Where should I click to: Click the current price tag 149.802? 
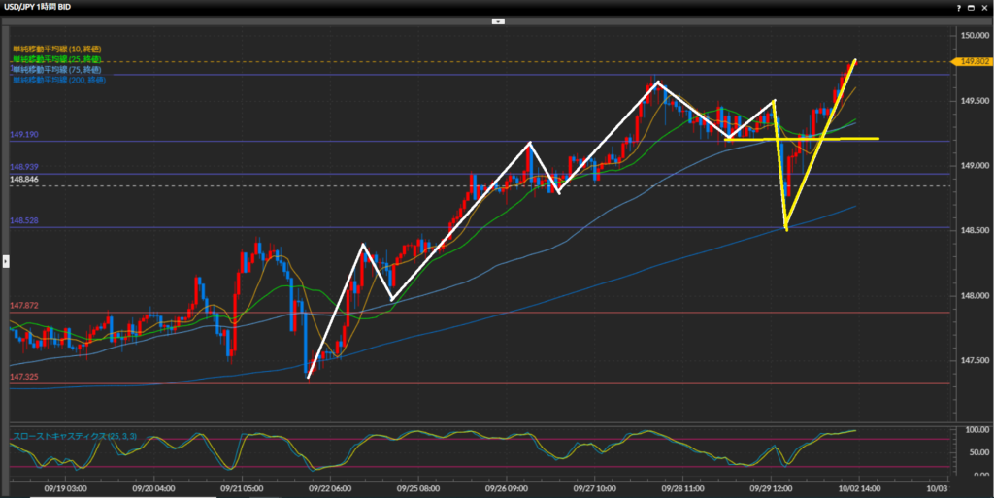coord(971,61)
